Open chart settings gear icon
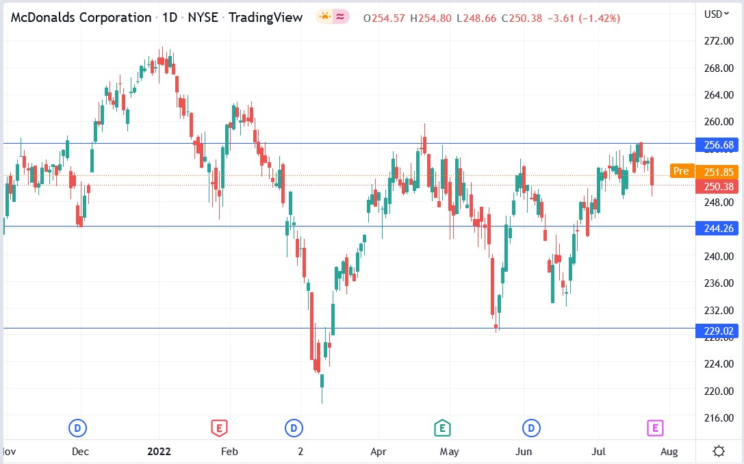The height and width of the screenshot is (464, 744). click(x=719, y=451)
